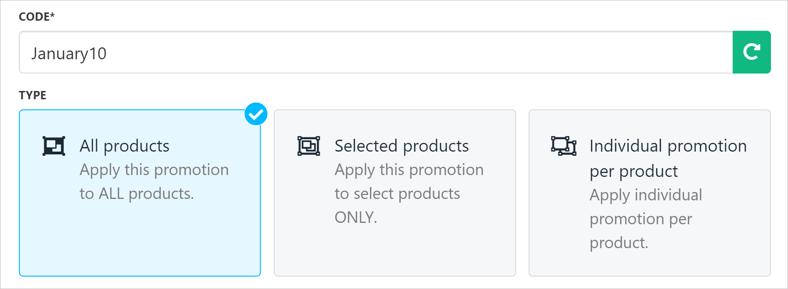The width and height of the screenshot is (788, 289).
Task: Click the TYPE section label
Action: point(33,95)
